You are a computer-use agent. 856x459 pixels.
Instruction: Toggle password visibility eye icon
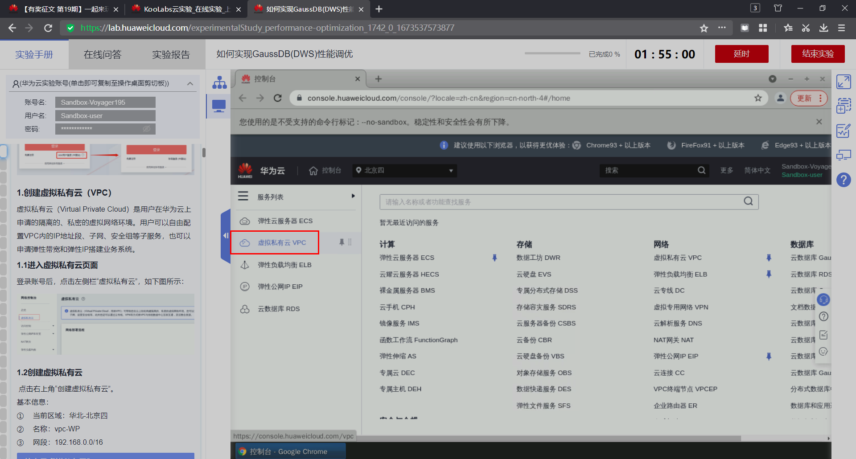[147, 129]
